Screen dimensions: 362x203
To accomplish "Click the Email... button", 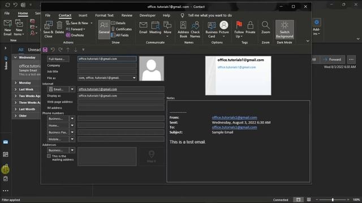I will [58, 89].
